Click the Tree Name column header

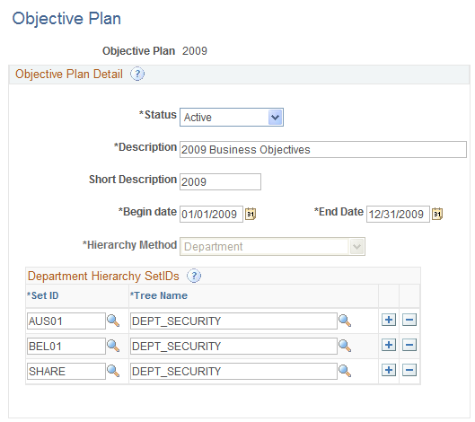coord(159,295)
